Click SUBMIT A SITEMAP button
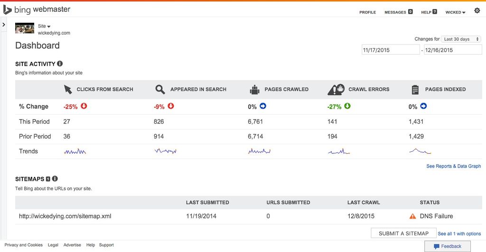Screen dimensions: 486x252 pyautogui.click(x=403, y=233)
